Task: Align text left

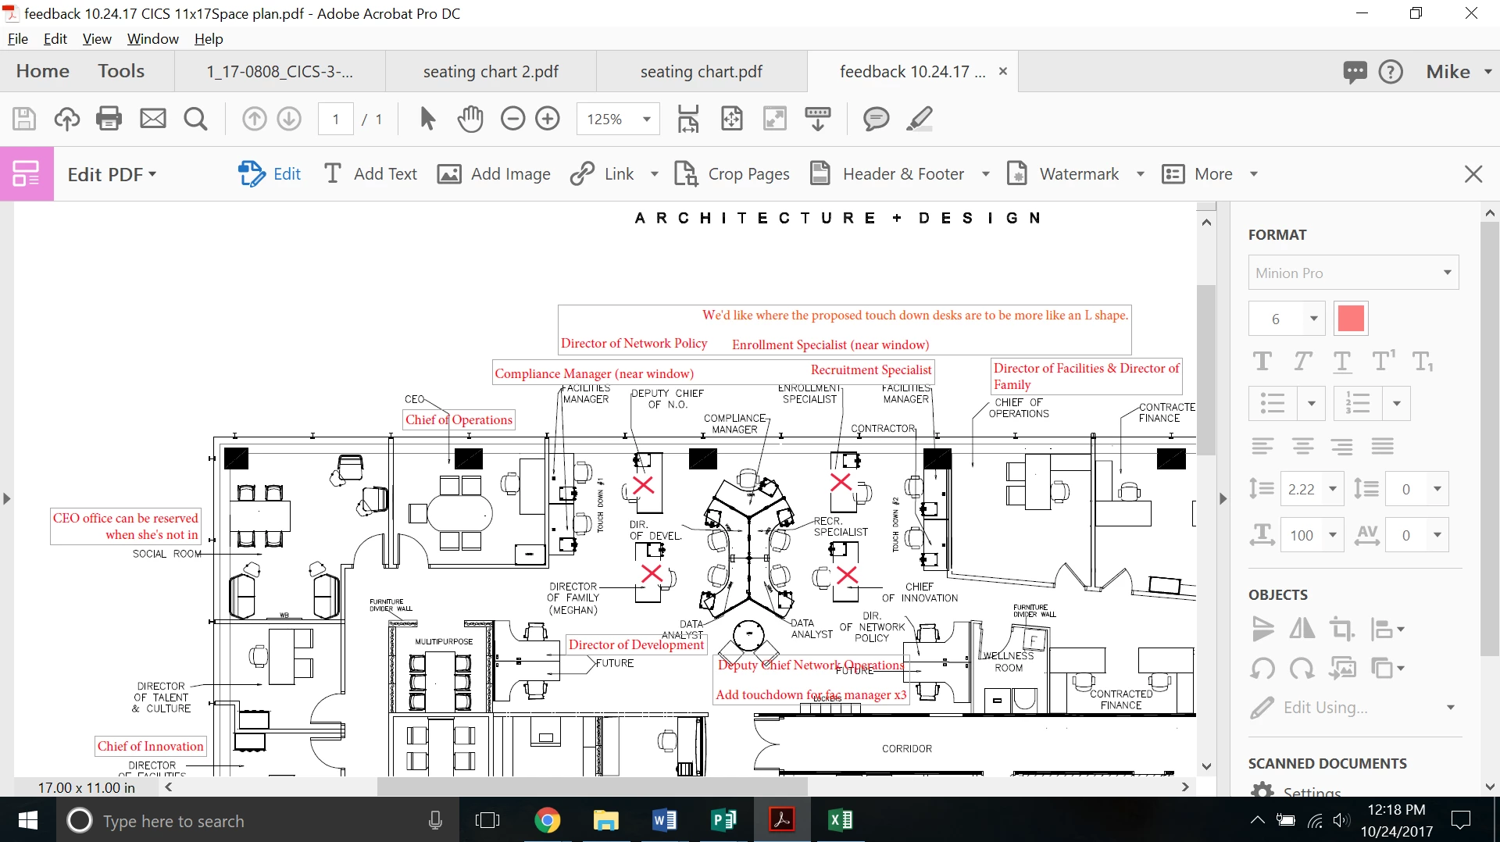Action: click(1262, 446)
